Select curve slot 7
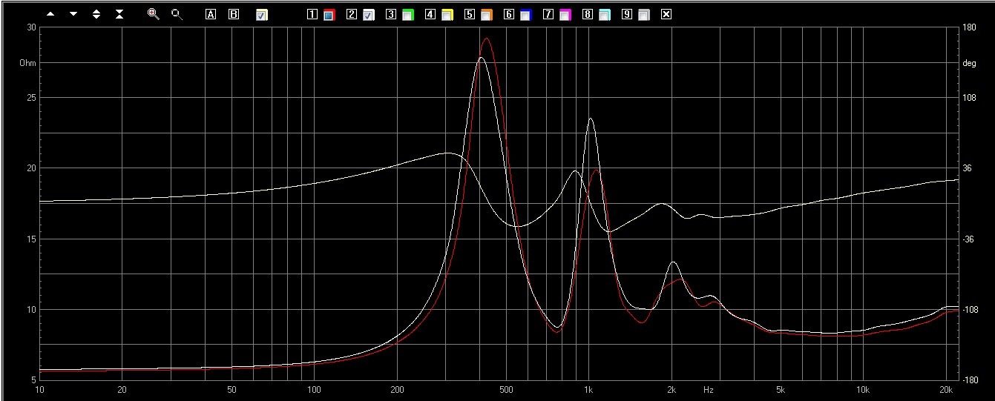The image size is (995, 401). [548, 14]
